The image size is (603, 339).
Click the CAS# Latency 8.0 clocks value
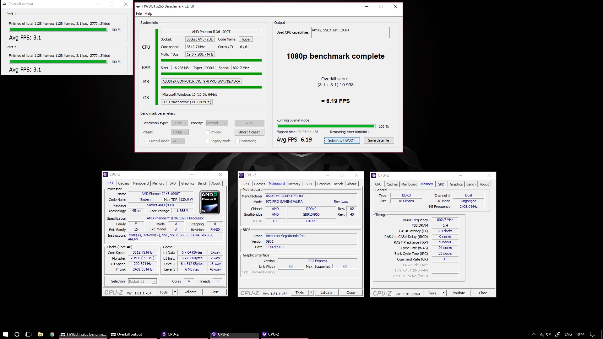coord(445,231)
